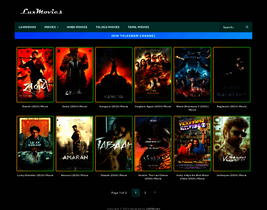Click 'Bhool Bhulaiyaa 3 (2024) Movie' title
267x210 pixels.
[x=193, y=108]
